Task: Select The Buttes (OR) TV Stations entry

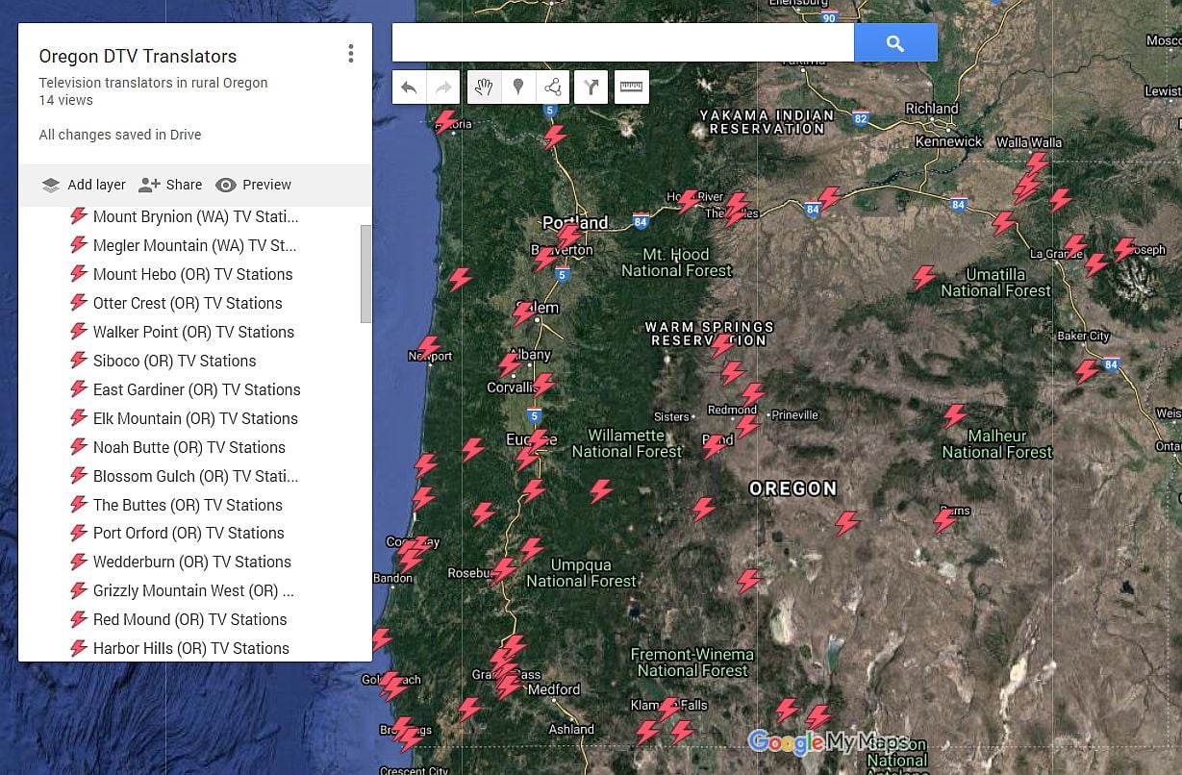Action: (x=189, y=506)
